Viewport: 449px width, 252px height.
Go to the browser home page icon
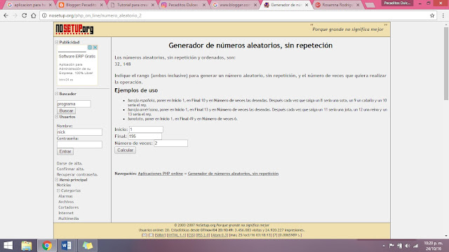34,15
